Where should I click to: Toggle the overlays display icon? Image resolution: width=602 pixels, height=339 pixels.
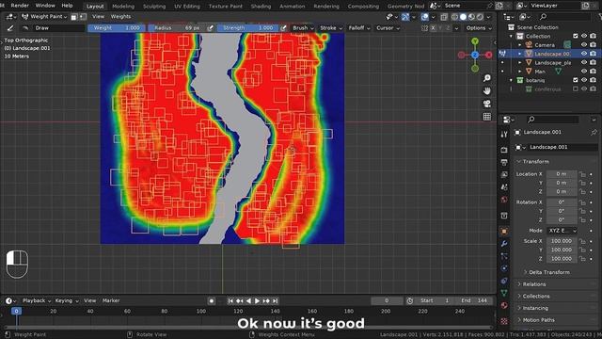tap(424, 17)
